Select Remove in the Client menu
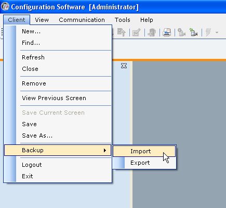The height and width of the screenshot is (208, 226). coord(58,83)
